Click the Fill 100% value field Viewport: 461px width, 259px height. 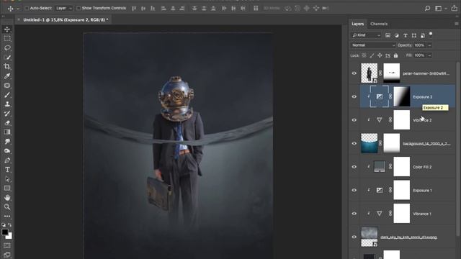[x=420, y=55]
